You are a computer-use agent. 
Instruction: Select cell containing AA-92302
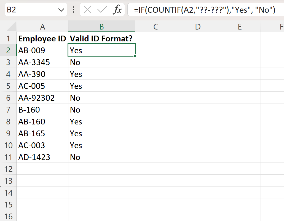42,98
